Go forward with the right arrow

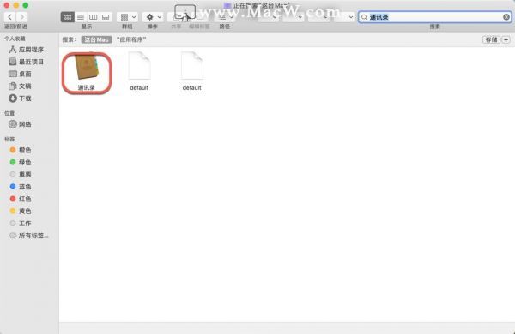tap(22, 17)
